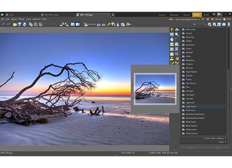Open the View menu
232x168 pixels.
pyautogui.click(x=44, y=19)
